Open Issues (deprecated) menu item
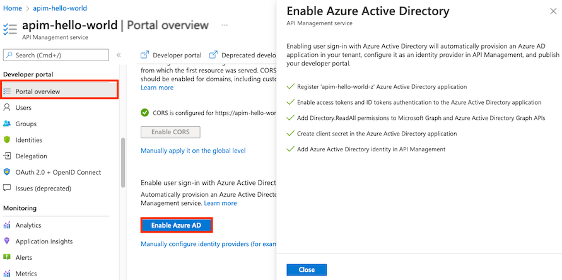The image size is (562, 280). click(43, 188)
